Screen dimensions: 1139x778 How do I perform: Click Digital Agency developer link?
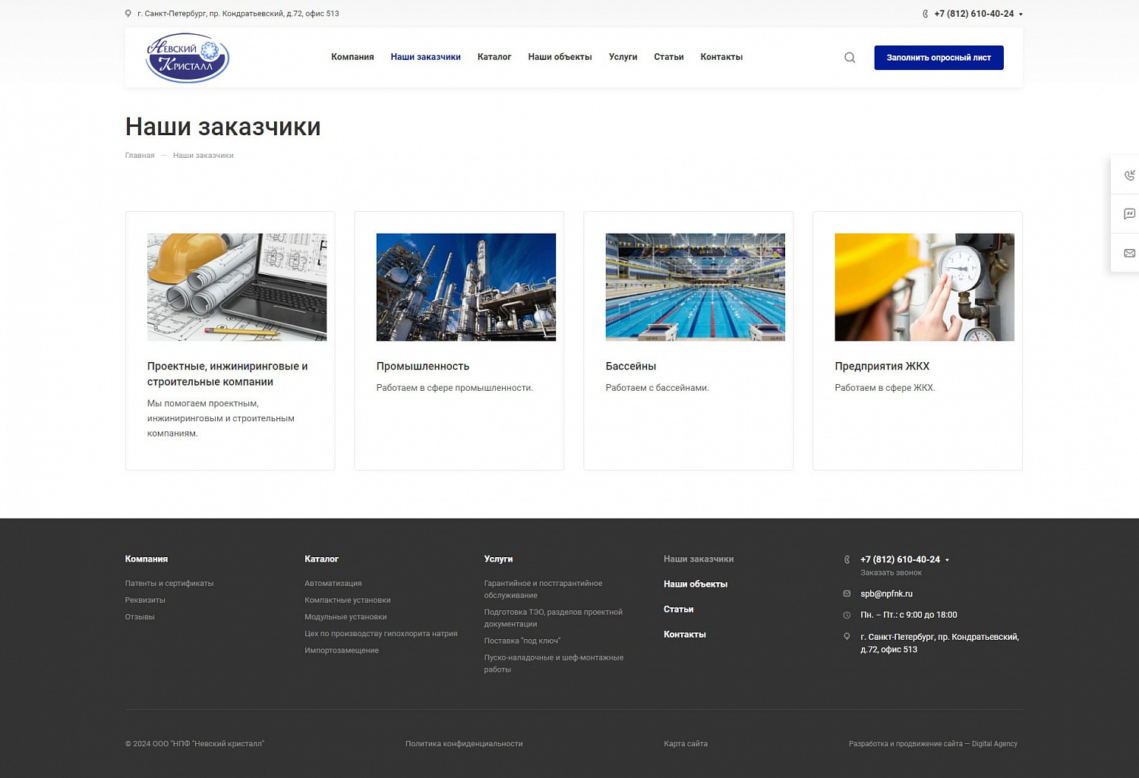point(995,744)
